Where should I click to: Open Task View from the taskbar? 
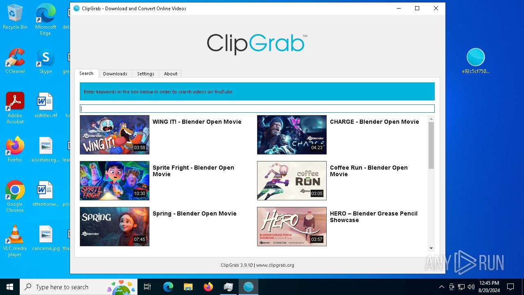coord(147,287)
